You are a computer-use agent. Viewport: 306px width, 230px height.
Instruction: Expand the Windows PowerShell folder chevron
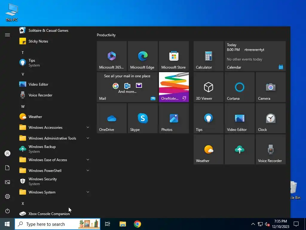point(88,170)
